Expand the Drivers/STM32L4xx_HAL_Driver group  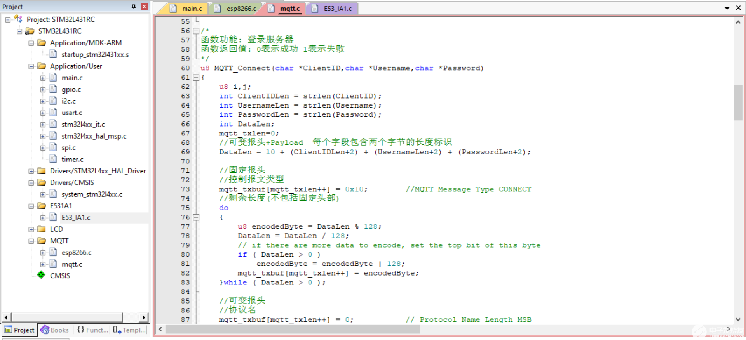coord(31,171)
